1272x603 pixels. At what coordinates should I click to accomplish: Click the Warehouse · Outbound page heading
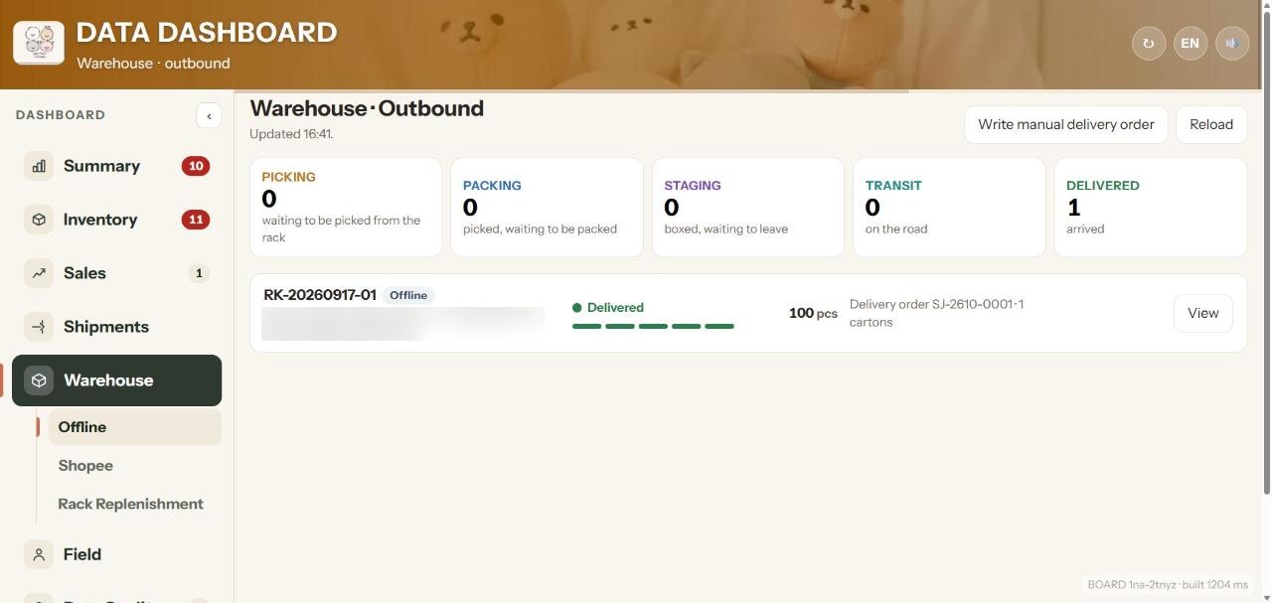pos(367,108)
